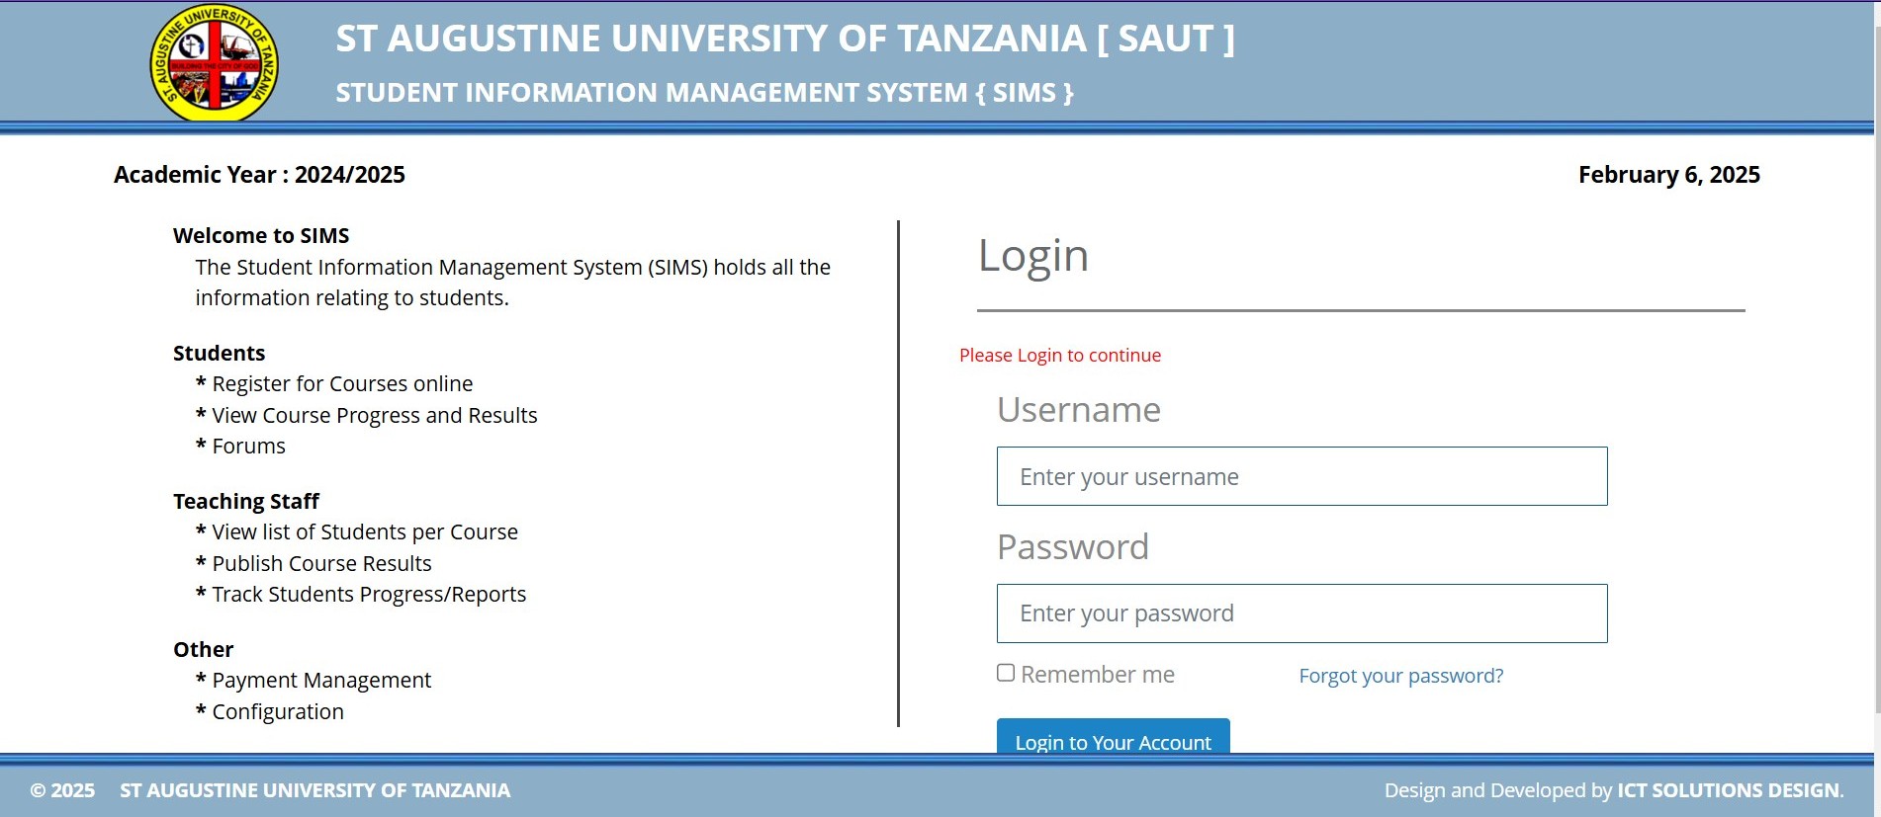Click the © 2025 footer copyright text
Screen dimensions: 1881x817
62,790
